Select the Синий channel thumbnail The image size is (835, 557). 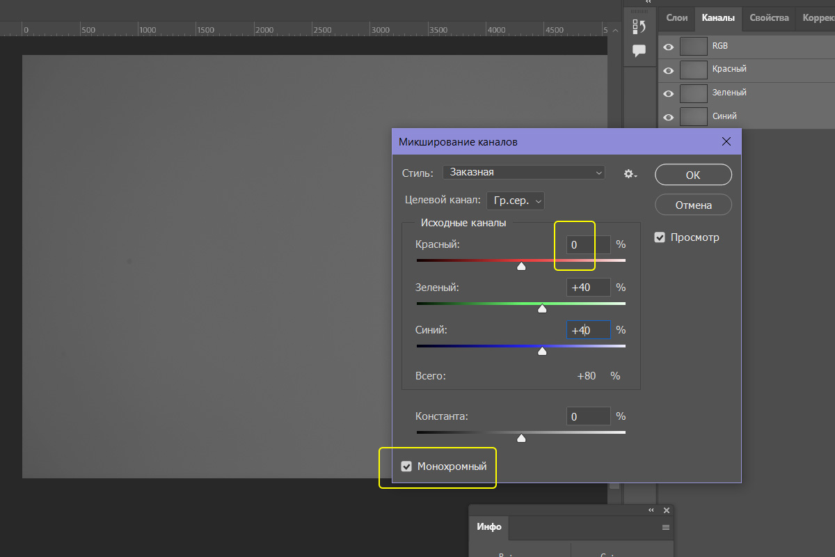[x=693, y=116]
